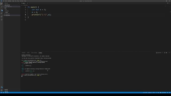Kill the terminal with trash icon
This screenshot has width=171, height=96.
(x=166, y=53)
